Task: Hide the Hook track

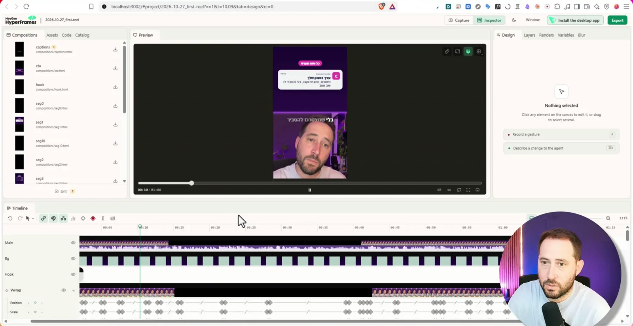Action: tap(73, 274)
